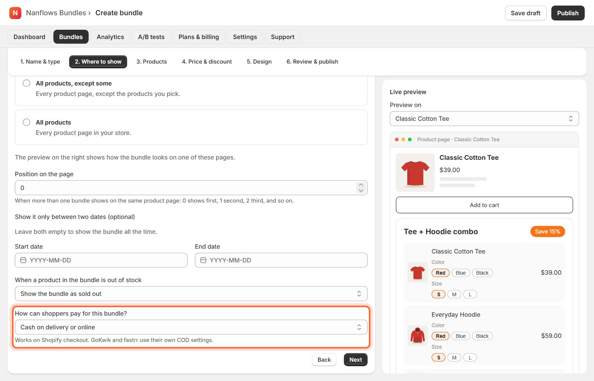Click the End date calendar icon

[203, 260]
